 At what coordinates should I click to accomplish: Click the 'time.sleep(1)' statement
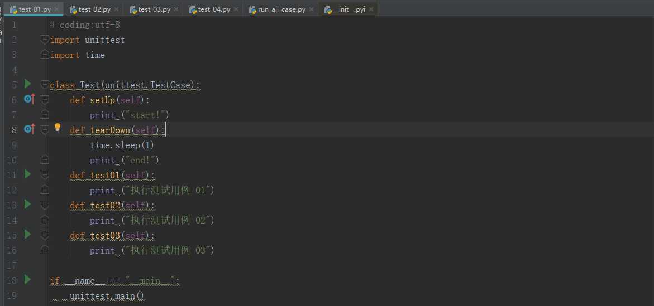coord(122,145)
